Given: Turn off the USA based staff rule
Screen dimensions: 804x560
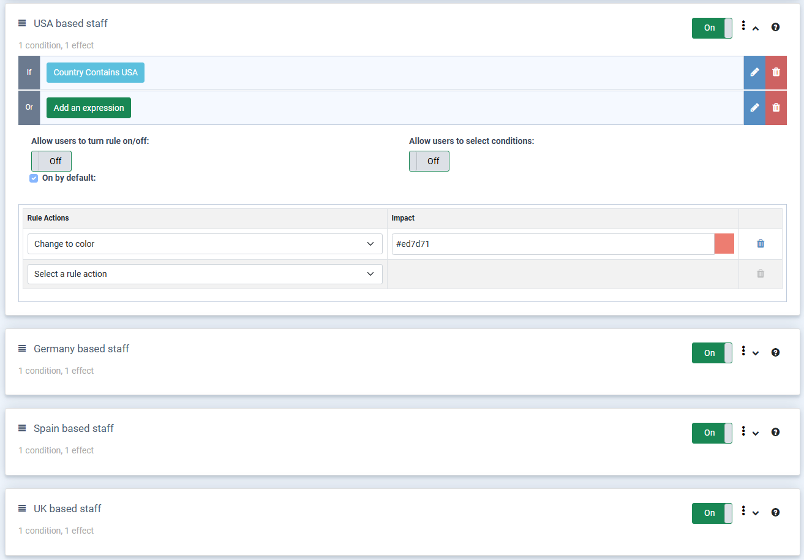Looking at the screenshot, I should click(x=712, y=28).
